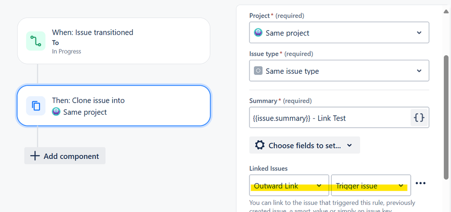Click the curly braces smart value icon
This screenshot has width=451, height=212.
[x=419, y=118]
